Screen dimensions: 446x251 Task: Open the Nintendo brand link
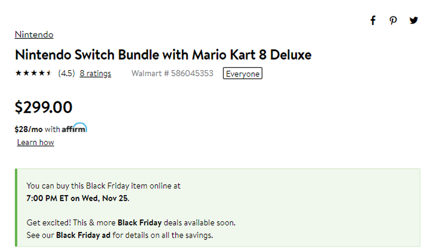point(34,35)
